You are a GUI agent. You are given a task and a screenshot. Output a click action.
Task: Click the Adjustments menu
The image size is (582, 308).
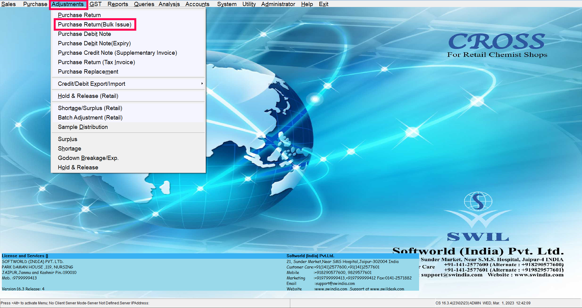tap(68, 4)
